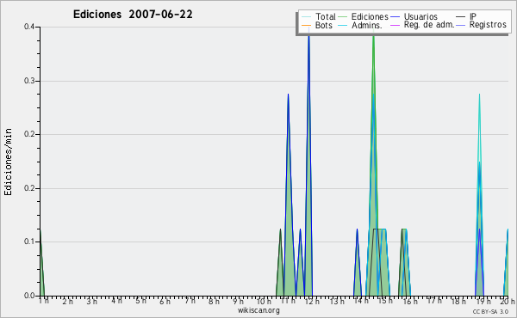
Task: Click the chart title Ediciones 2007-06-22
Action: pos(133,15)
